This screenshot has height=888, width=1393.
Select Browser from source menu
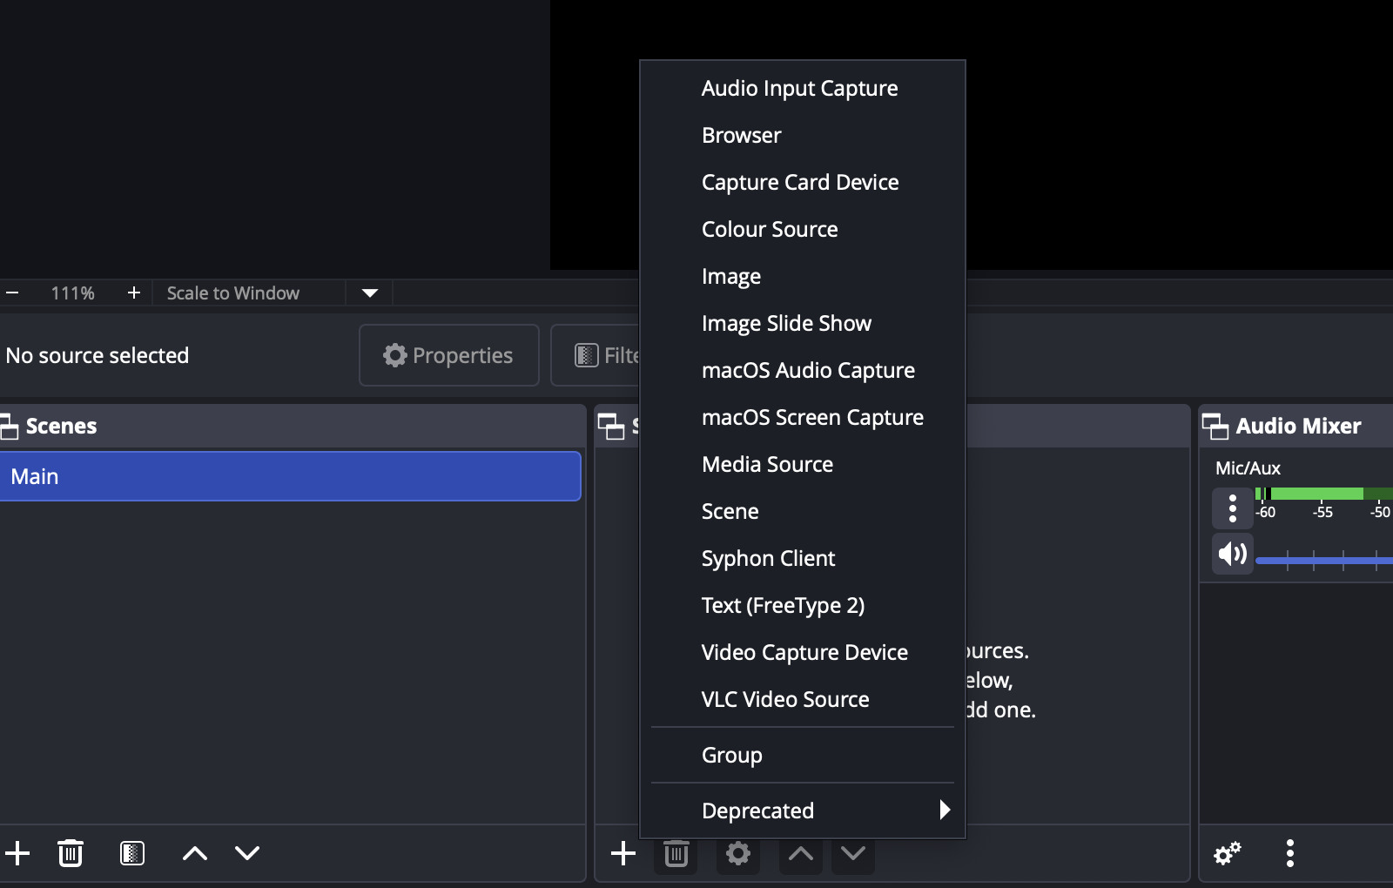point(741,136)
